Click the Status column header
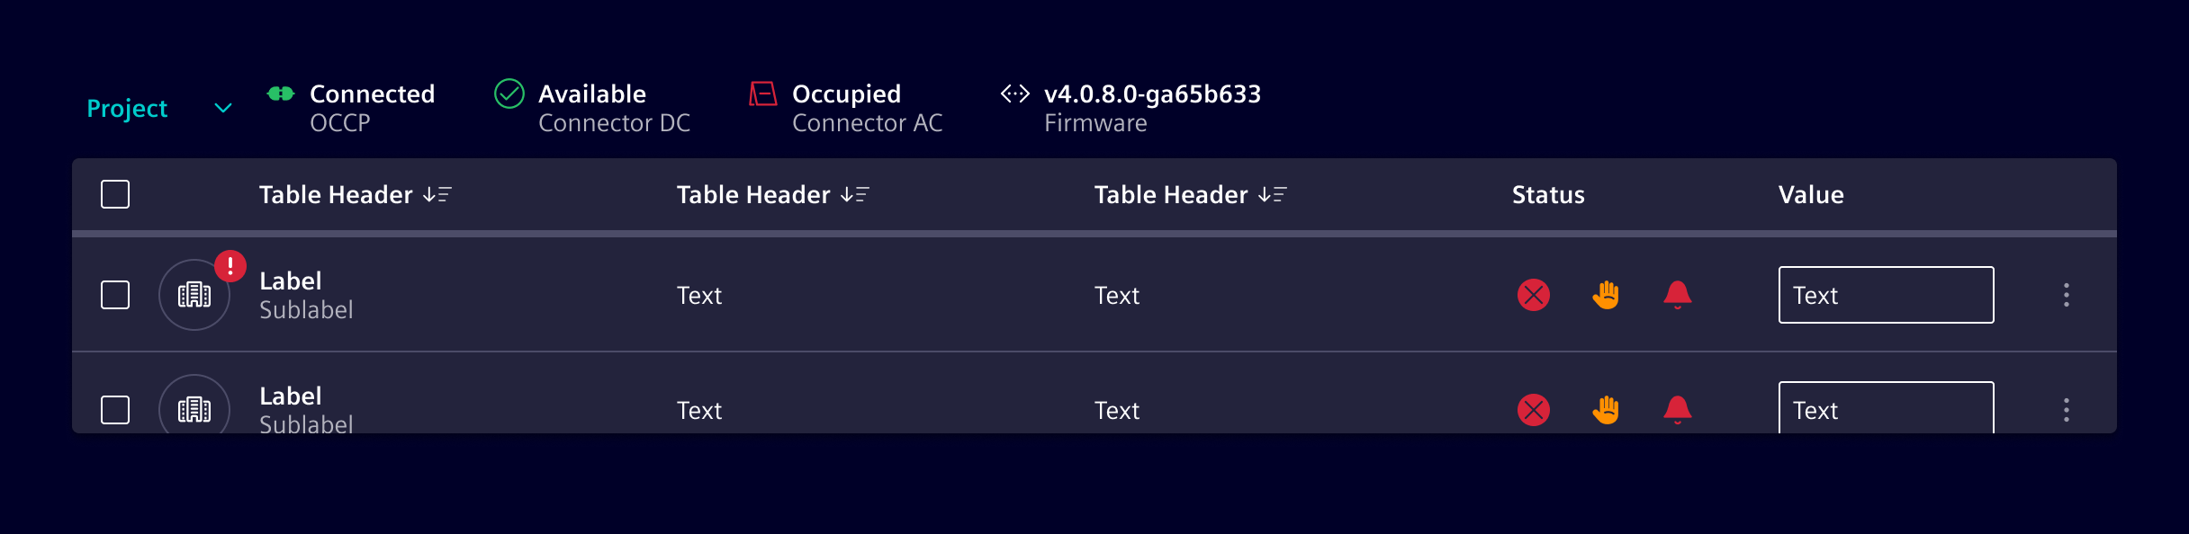 click(x=1547, y=194)
